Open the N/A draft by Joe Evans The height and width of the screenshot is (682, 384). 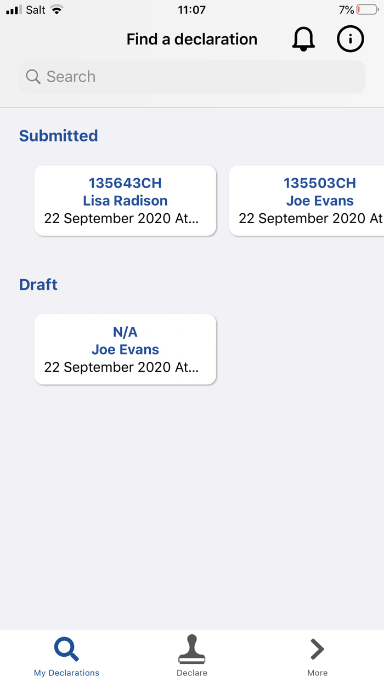click(125, 349)
